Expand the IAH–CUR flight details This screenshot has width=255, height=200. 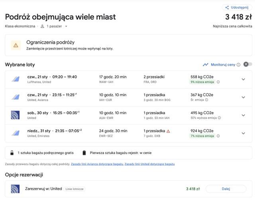(243, 97)
